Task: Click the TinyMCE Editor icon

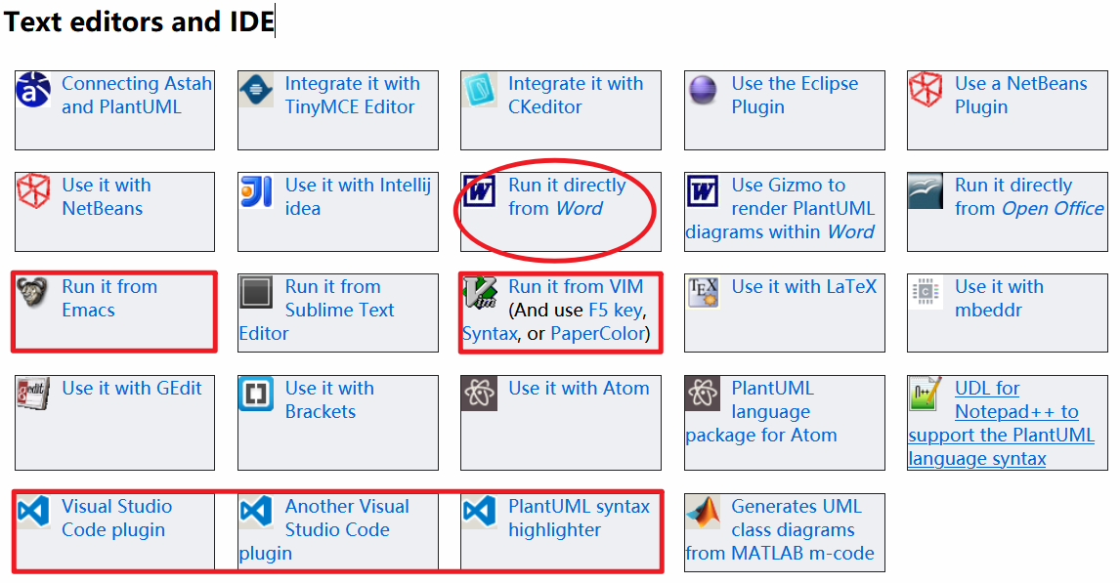Action: pos(256,89)
